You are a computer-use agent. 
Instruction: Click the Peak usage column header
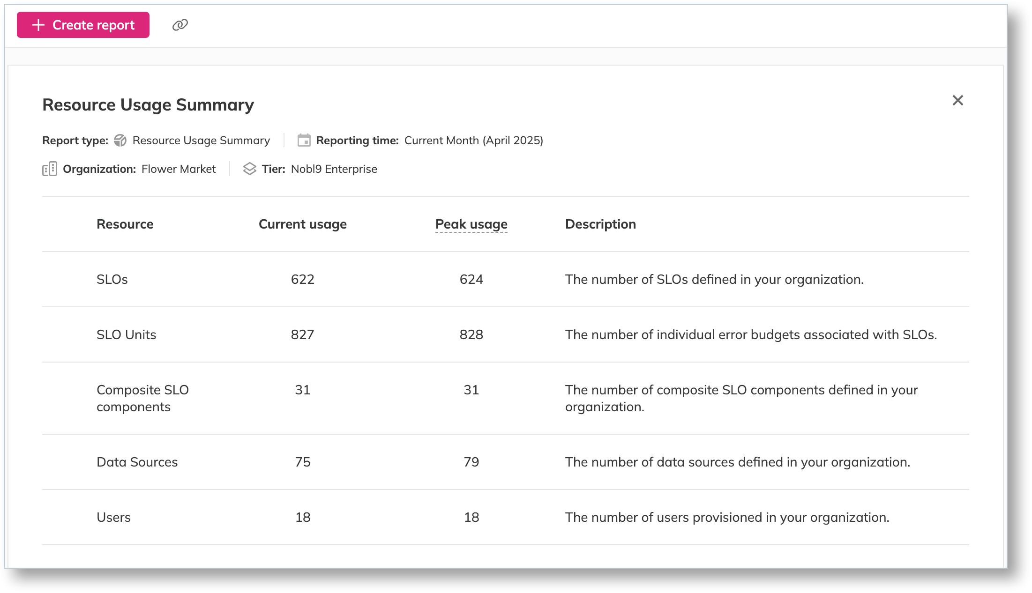coord(471,224)
